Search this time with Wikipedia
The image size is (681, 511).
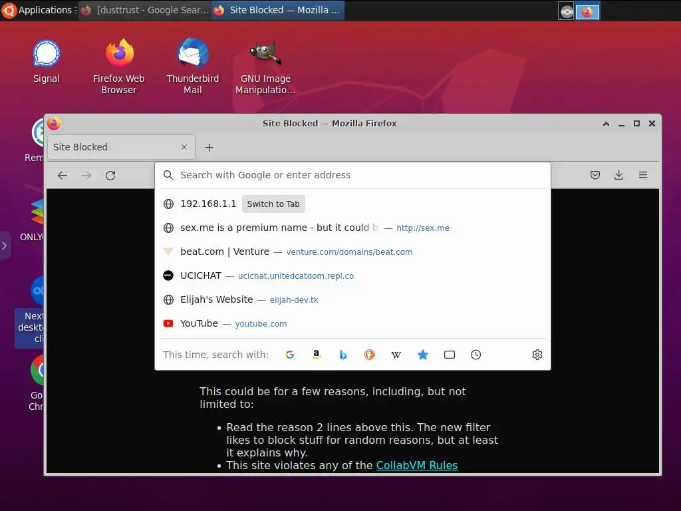[x=396, y=355]
